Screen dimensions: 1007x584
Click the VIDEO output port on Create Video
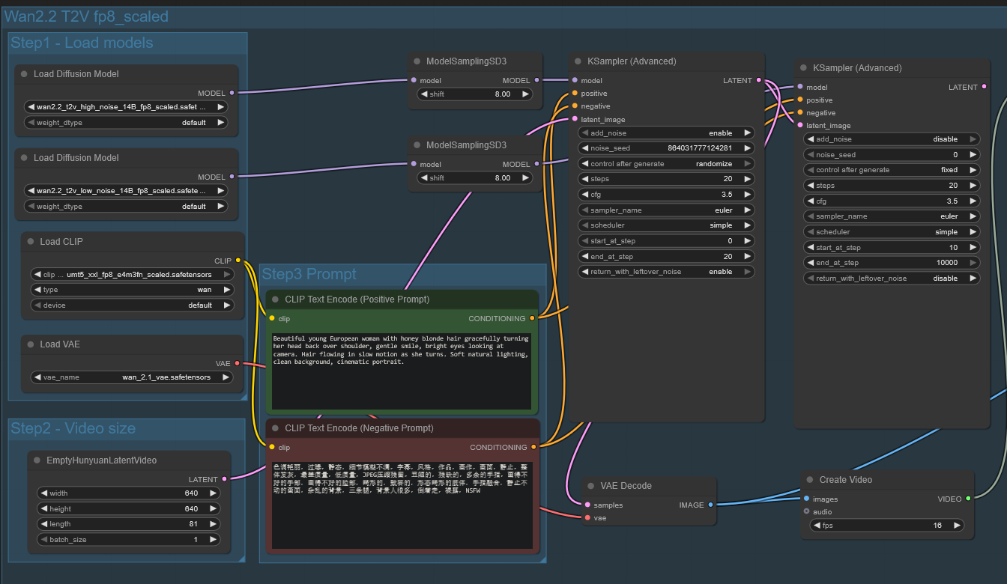click(x=968, y=499)
